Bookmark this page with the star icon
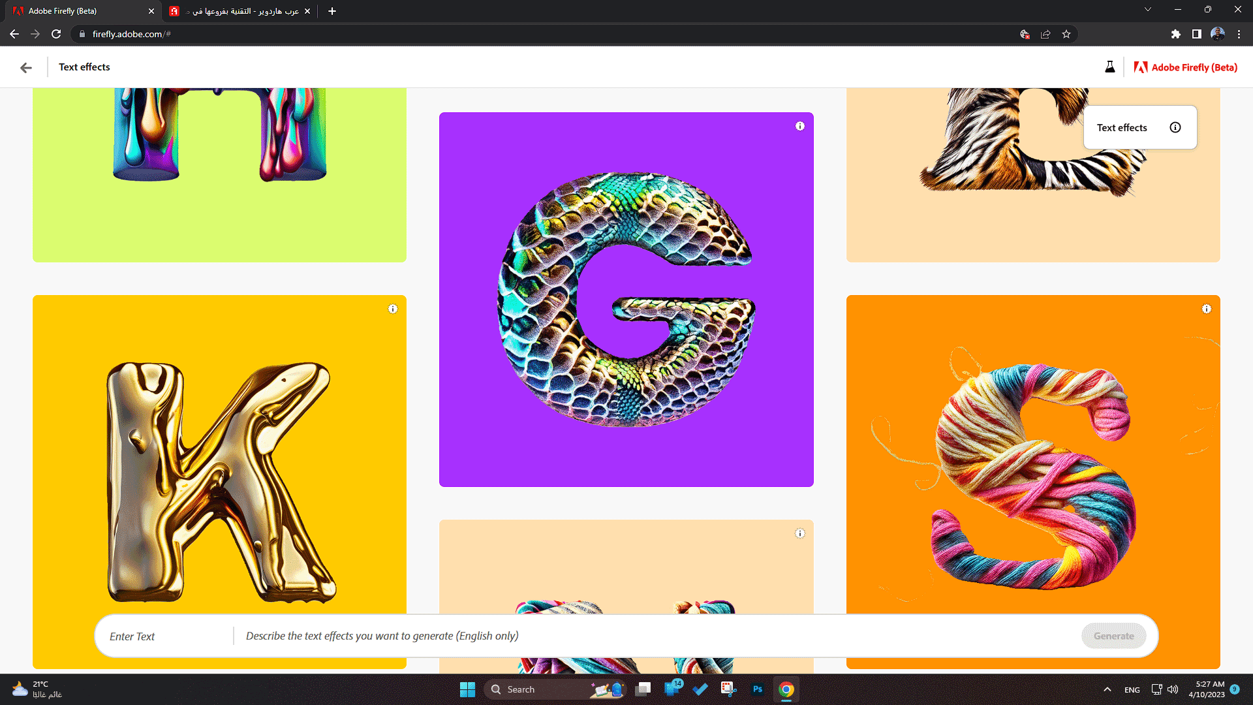Screen dimensions: 1253x705 pos(1066,34)
